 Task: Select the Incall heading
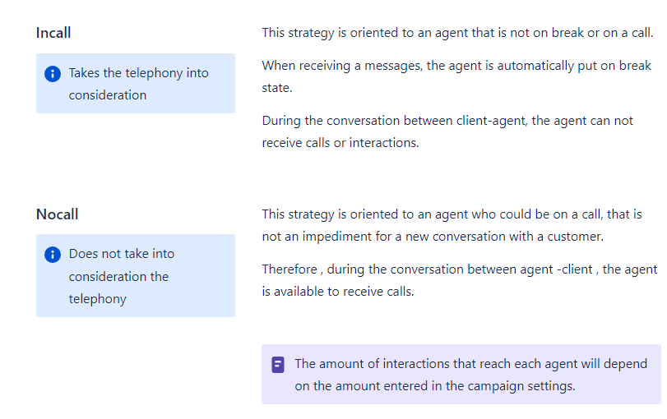[x=53, y=33]
